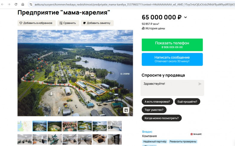Open История цены price history
The height and width of the screenshot is (146, 235).
pos(153,28)
